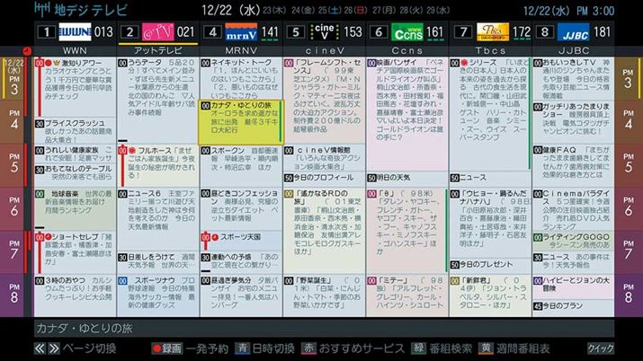Select program 地球音楽
Viewport: 643px width, 361px height.
[75, 208]
